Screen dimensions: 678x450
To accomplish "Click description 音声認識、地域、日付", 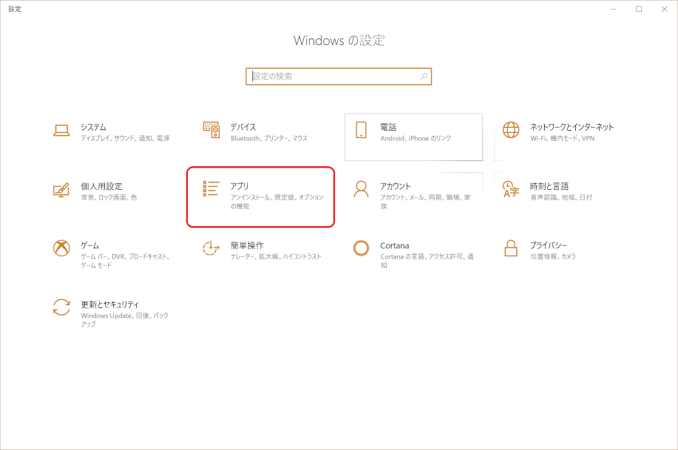I will (x=561, y=197).
